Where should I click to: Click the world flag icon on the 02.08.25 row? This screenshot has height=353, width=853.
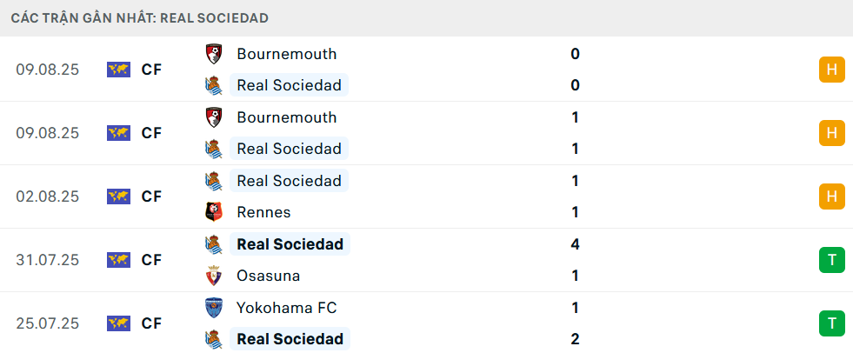point(118,196)
